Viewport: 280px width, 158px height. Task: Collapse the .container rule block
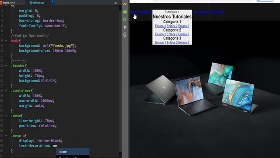point(6,91)
